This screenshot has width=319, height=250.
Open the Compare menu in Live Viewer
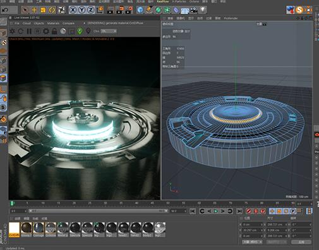(x=68, y=23)
